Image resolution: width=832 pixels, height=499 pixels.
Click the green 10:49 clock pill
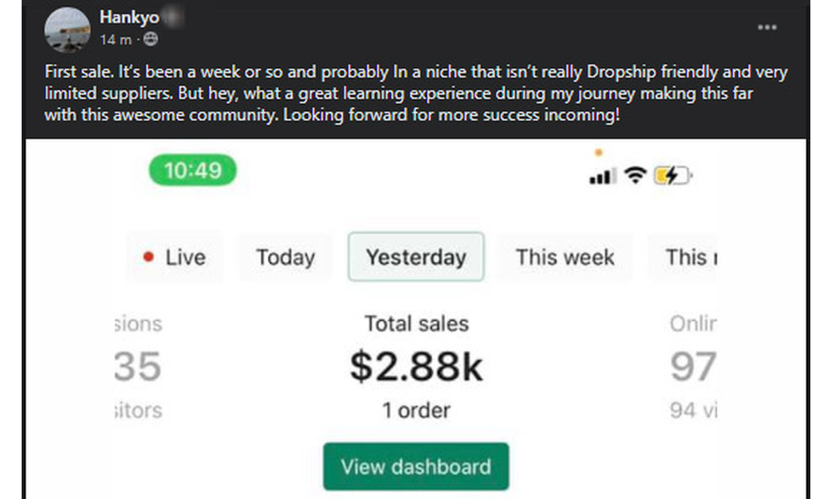click(x=191, y=170)
